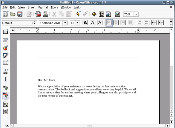Open the Navigator star icon
The image size is (175, 128).
coord(94,14)
